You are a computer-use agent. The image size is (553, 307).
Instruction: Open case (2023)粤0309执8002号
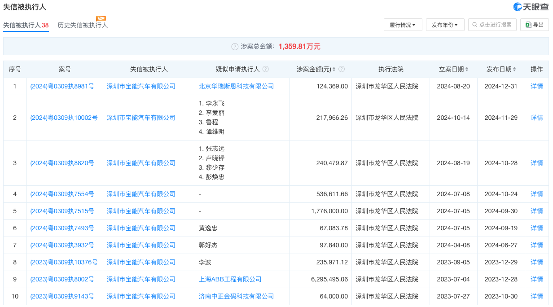click(62, 279)
